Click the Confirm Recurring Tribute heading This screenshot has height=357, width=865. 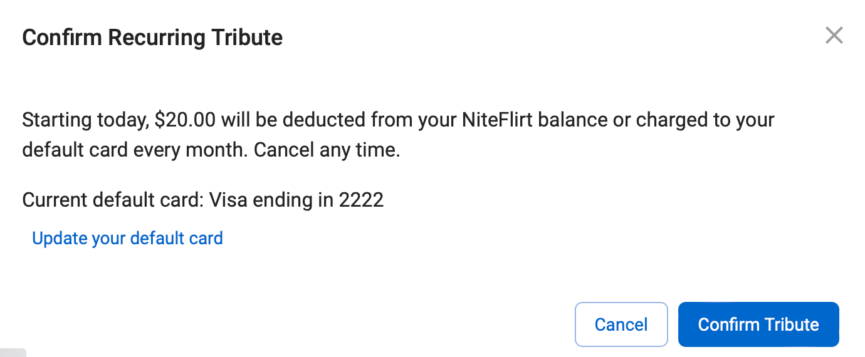pos(152,38)
